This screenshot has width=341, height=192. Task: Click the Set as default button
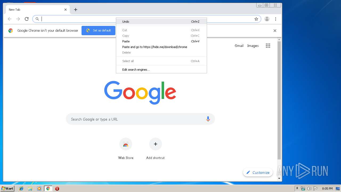[x=98, y=30]
